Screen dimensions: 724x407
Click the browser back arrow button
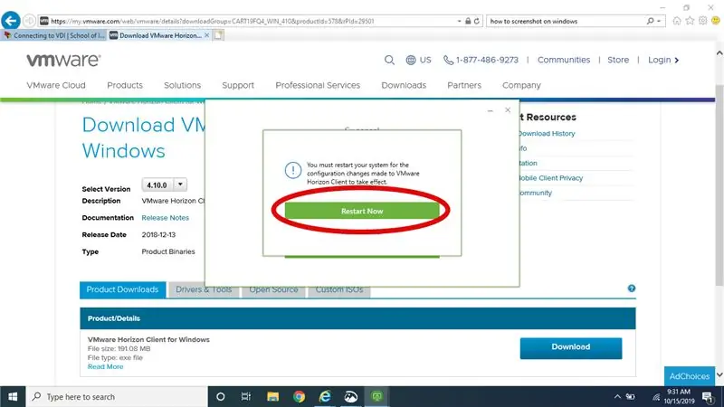pos(11,21)
